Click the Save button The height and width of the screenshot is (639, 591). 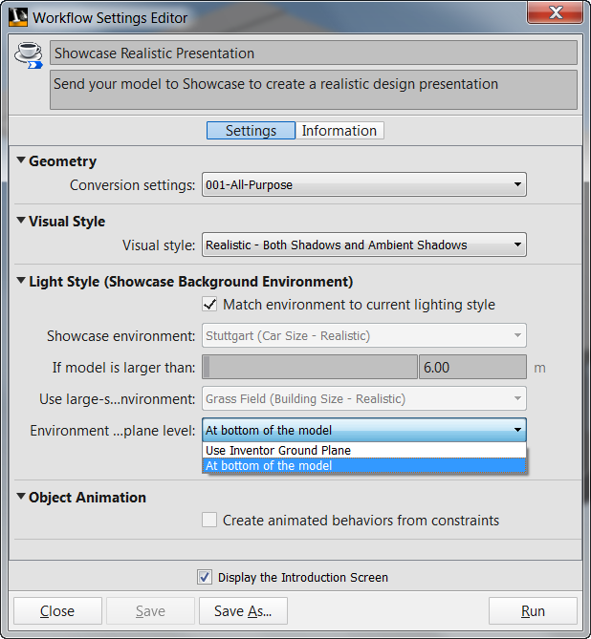point(150,611)
